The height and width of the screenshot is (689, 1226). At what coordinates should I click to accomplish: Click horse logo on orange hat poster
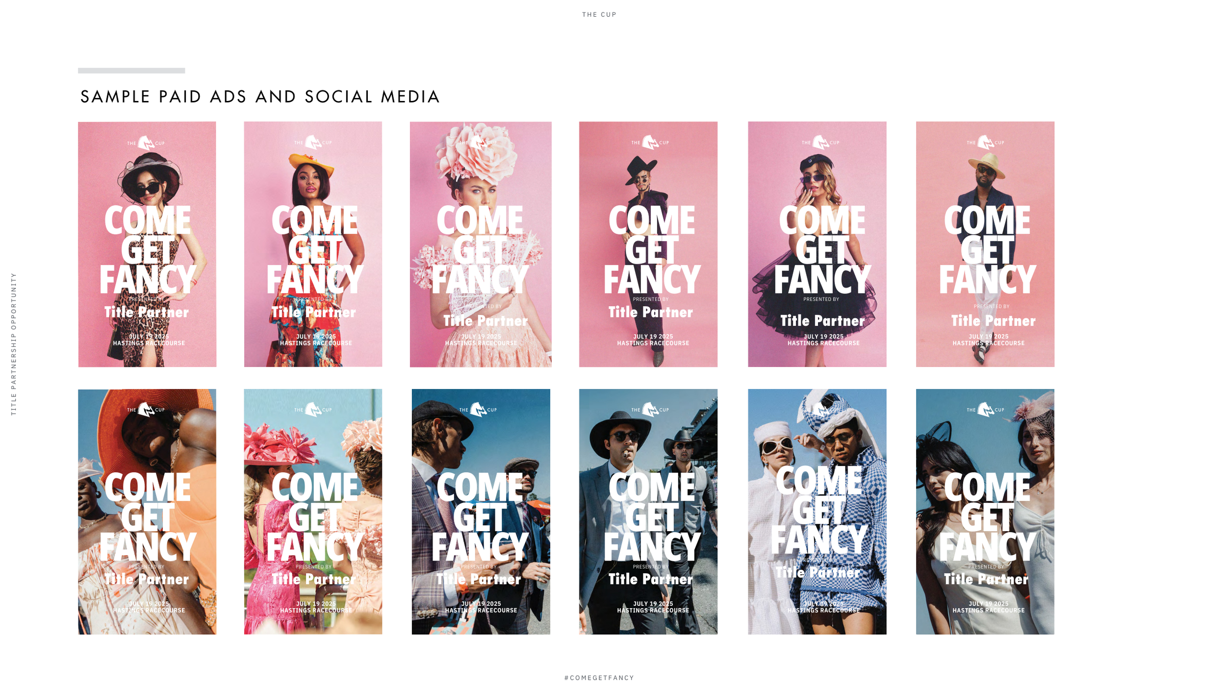coord(146,410)
